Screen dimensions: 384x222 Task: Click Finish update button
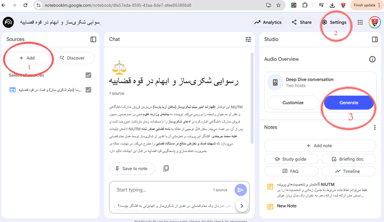coord(364,5)
